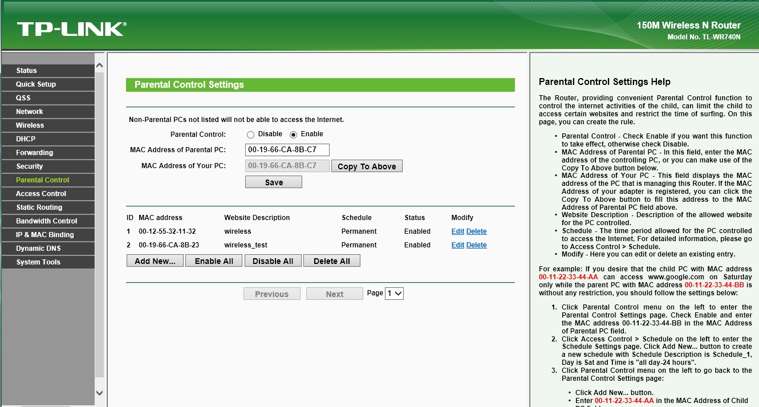
Task: Click MAC address 00-12-55-32-11-32
Action: pyautogui.click(x=167, y=231)
